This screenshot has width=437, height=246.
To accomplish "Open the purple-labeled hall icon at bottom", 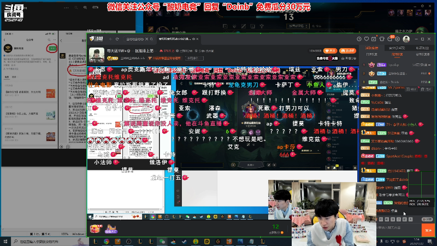I will tap(111, 229).
